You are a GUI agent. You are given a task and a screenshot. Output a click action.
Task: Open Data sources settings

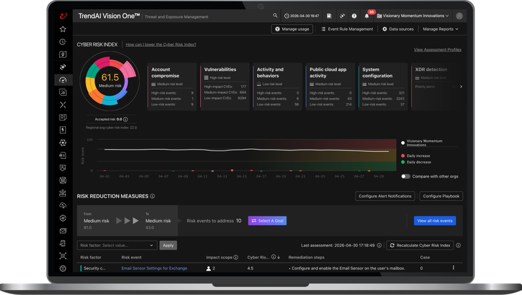coord(398,29)
